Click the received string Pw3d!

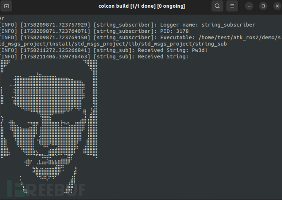[x=199, y=50]
